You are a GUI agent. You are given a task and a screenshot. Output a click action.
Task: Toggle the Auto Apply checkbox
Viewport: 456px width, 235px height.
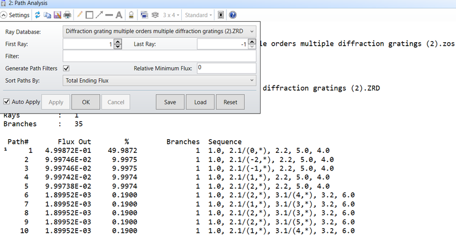pos(7,102)
